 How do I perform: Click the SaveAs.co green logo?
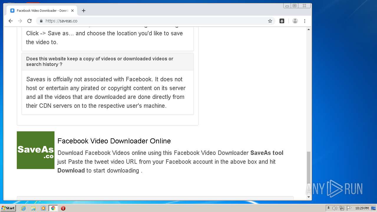(36, 150)
